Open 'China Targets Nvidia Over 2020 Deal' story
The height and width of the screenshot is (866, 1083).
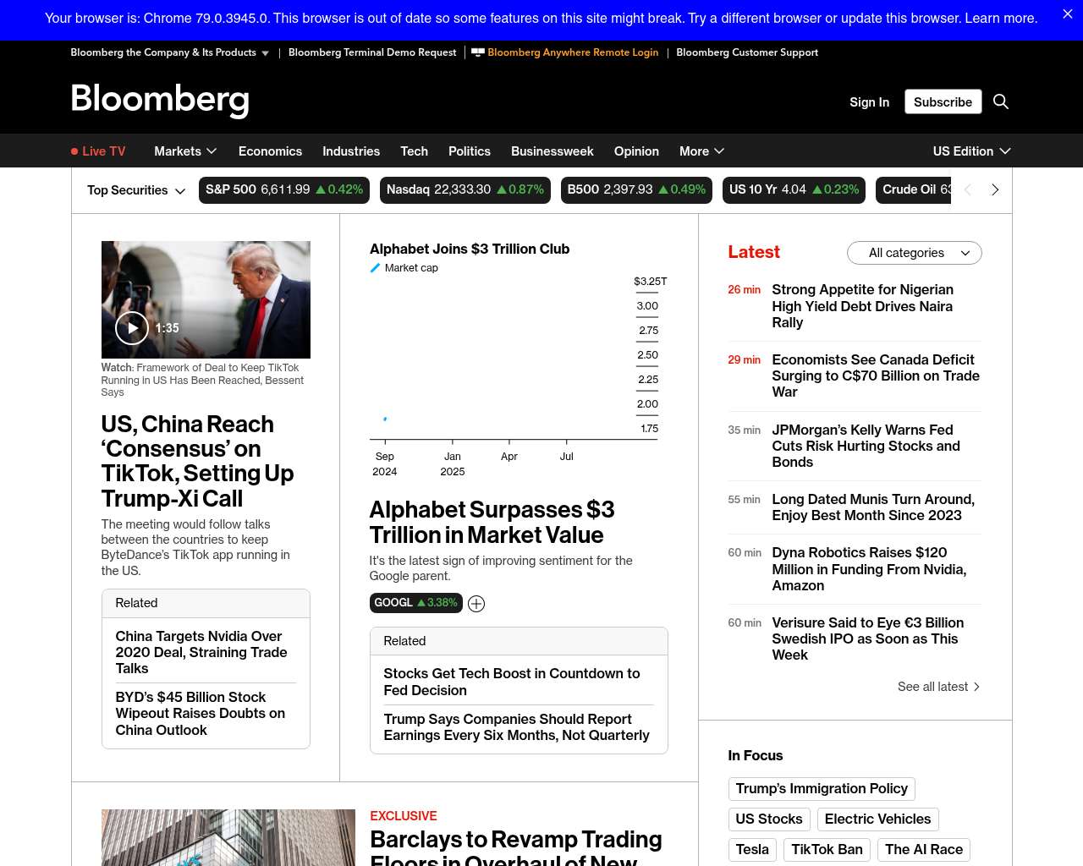click(x=201, y=652)
